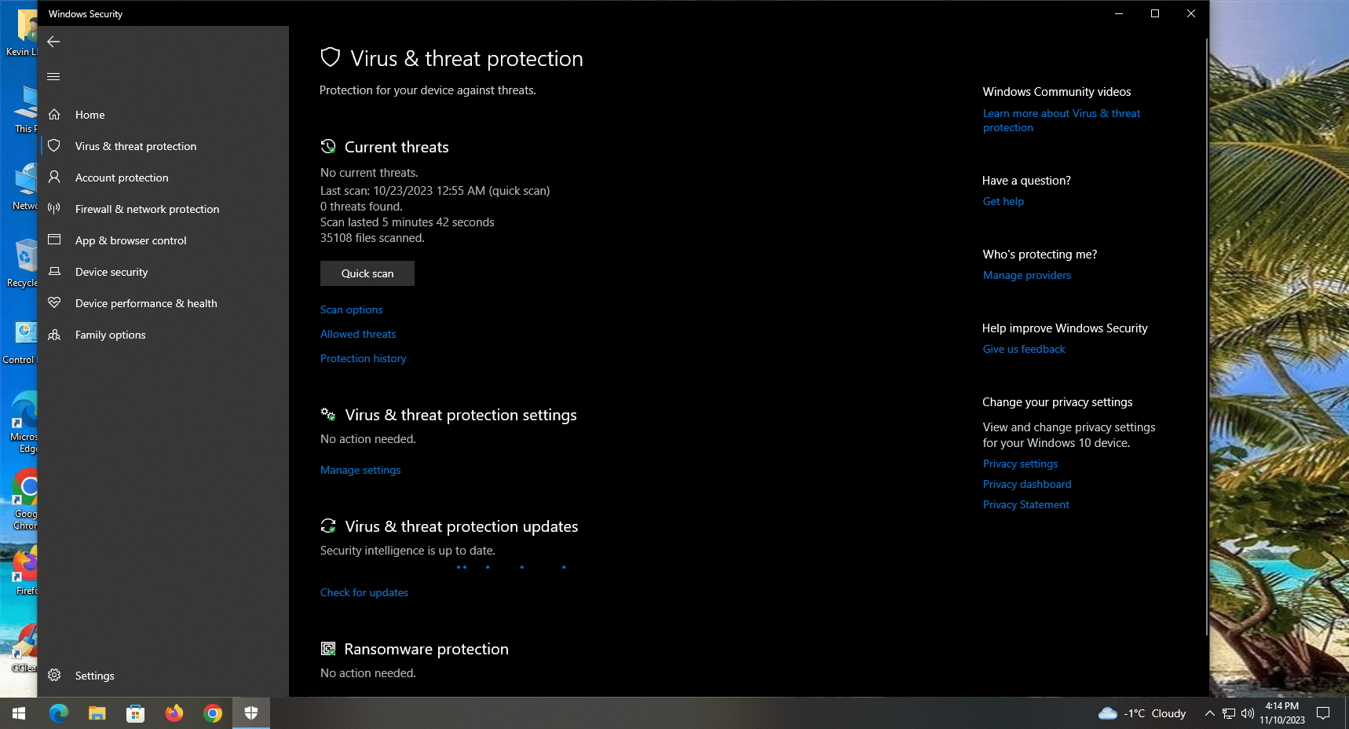
Task: Open App & browser control
Action: click(x=163, y=240)
